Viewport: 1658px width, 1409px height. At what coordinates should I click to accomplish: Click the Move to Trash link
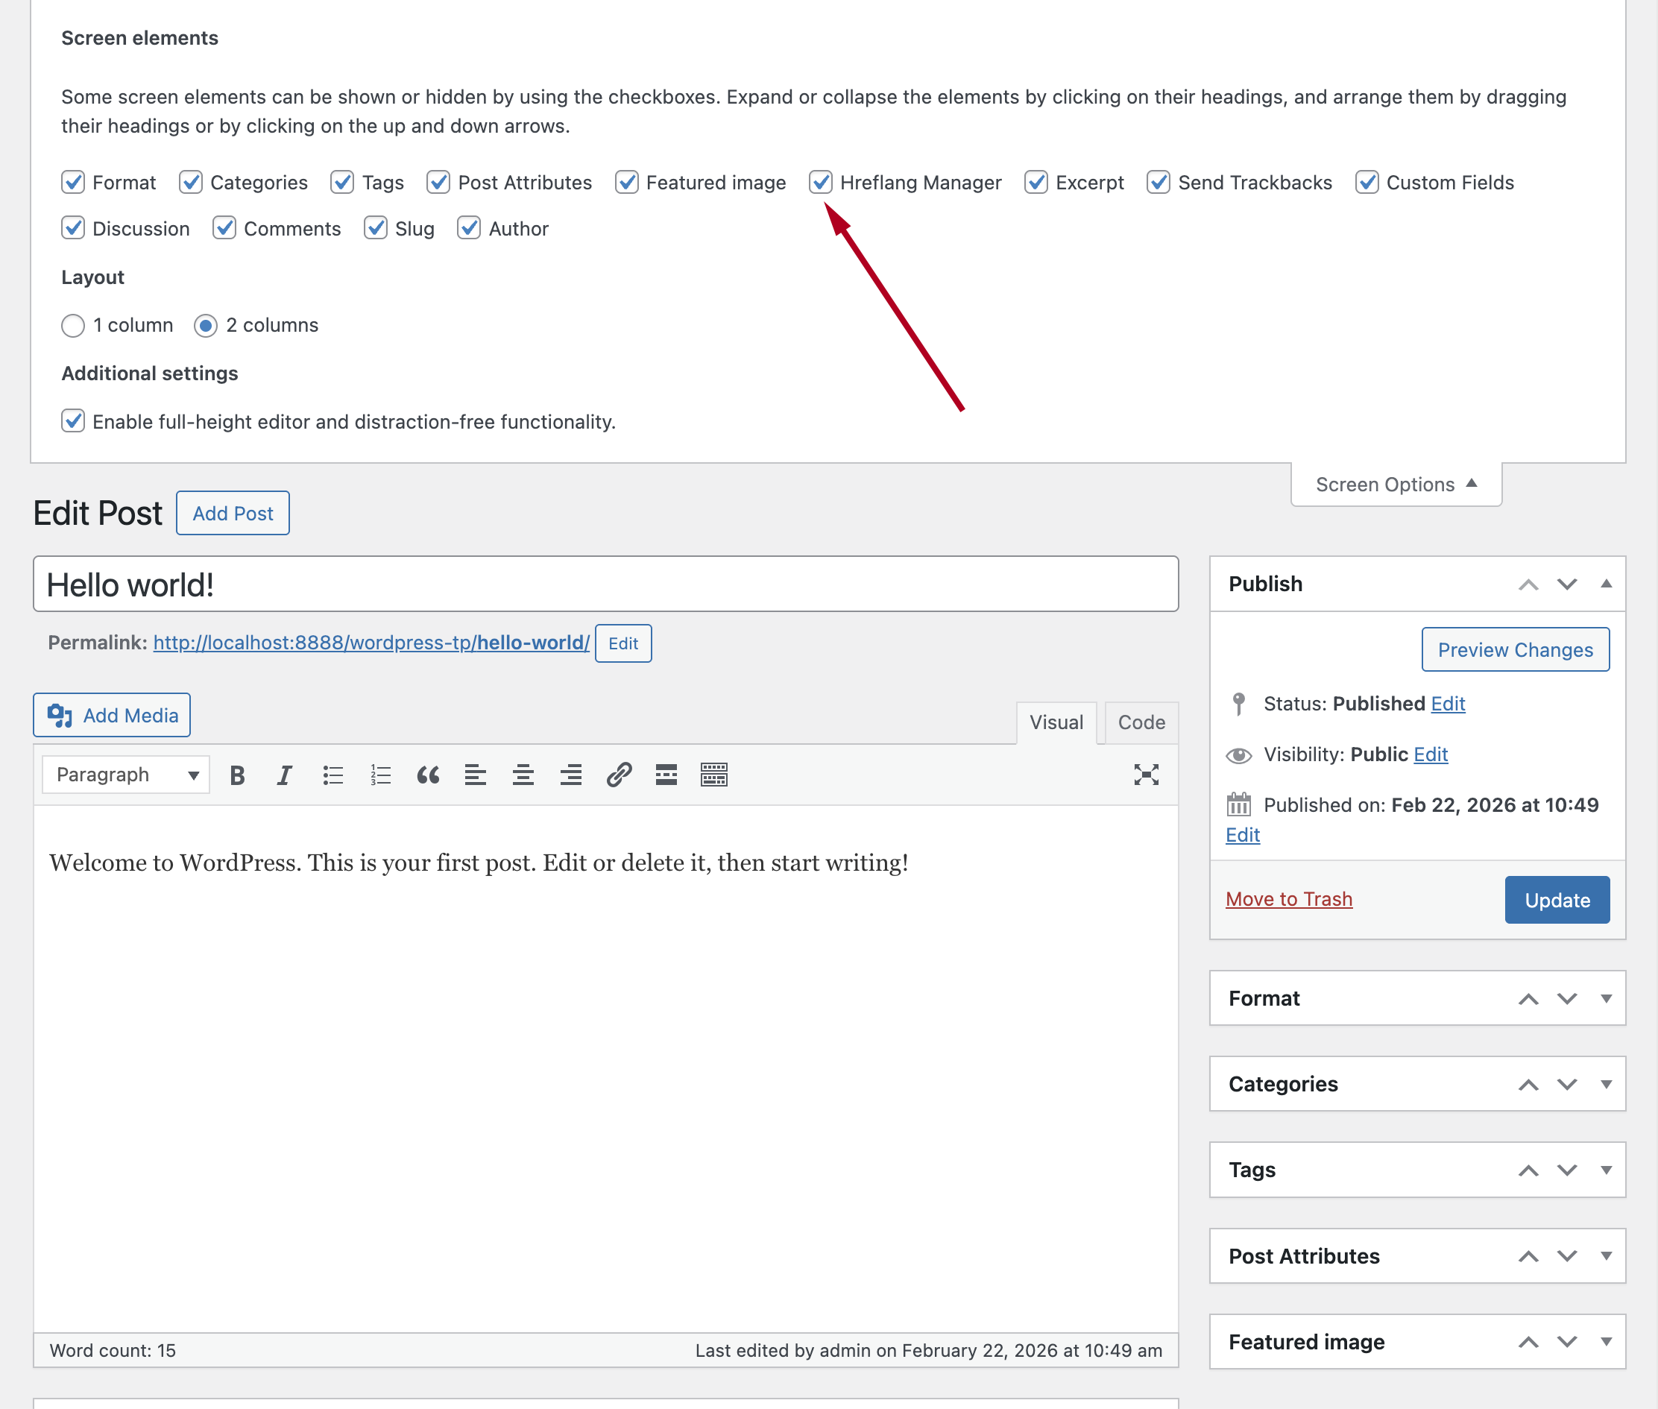(x=1288, y=898)
